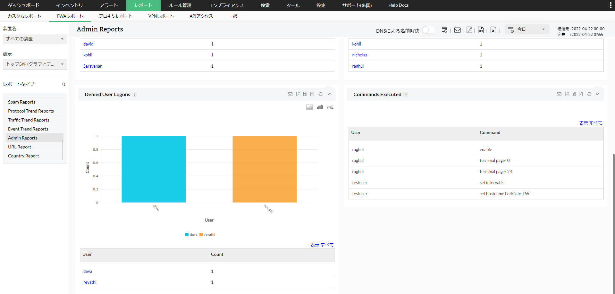Open user revathi in Denied Logons table
This screenshot has height=294, width=615.
click(90, 282)
